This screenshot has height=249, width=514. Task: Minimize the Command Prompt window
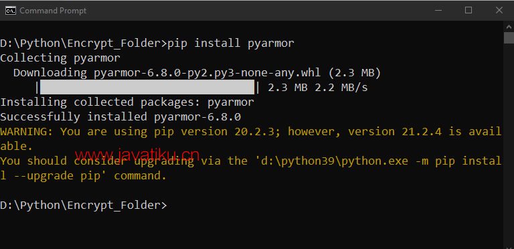pyautogui.click(x=438, y=11)
